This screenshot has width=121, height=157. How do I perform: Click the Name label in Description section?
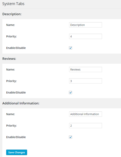pos(10,25)
